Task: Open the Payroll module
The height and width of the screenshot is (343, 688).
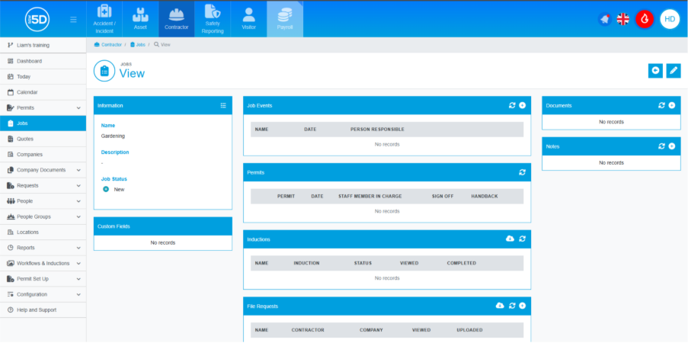Action: pos(285,19)
